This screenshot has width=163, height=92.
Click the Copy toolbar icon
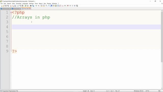click(20, 6)
